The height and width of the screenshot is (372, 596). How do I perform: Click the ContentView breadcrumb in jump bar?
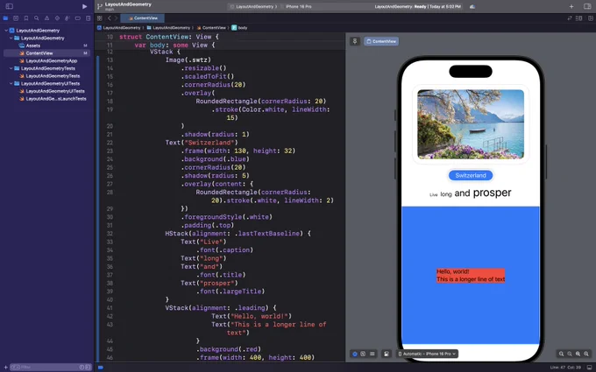point(211,28)
